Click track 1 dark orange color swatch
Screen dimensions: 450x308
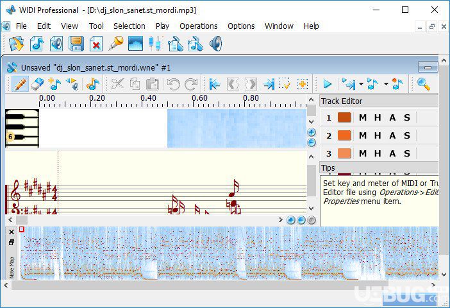coord(344,117)
